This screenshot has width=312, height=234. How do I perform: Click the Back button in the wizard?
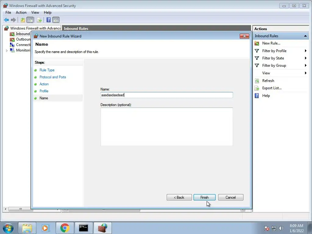tap(179, 197)
